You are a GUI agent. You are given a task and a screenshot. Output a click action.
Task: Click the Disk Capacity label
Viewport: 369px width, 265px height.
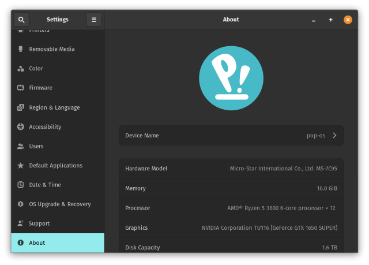point(142,248)
